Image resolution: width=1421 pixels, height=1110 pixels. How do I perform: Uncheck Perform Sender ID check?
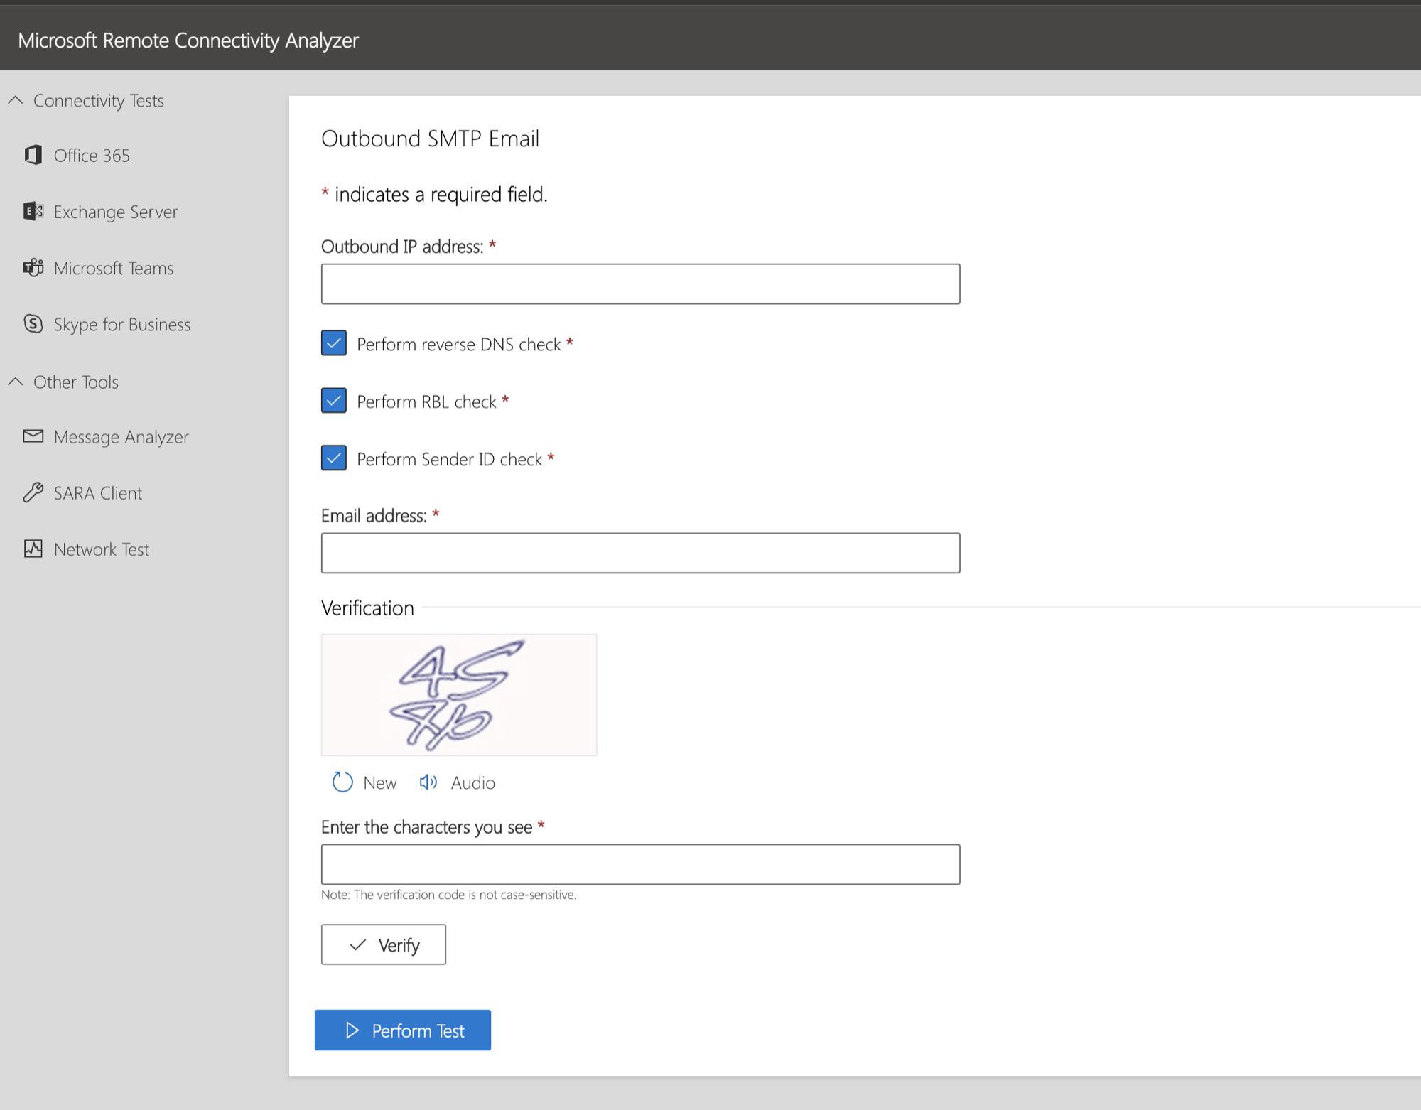point(333,458)
